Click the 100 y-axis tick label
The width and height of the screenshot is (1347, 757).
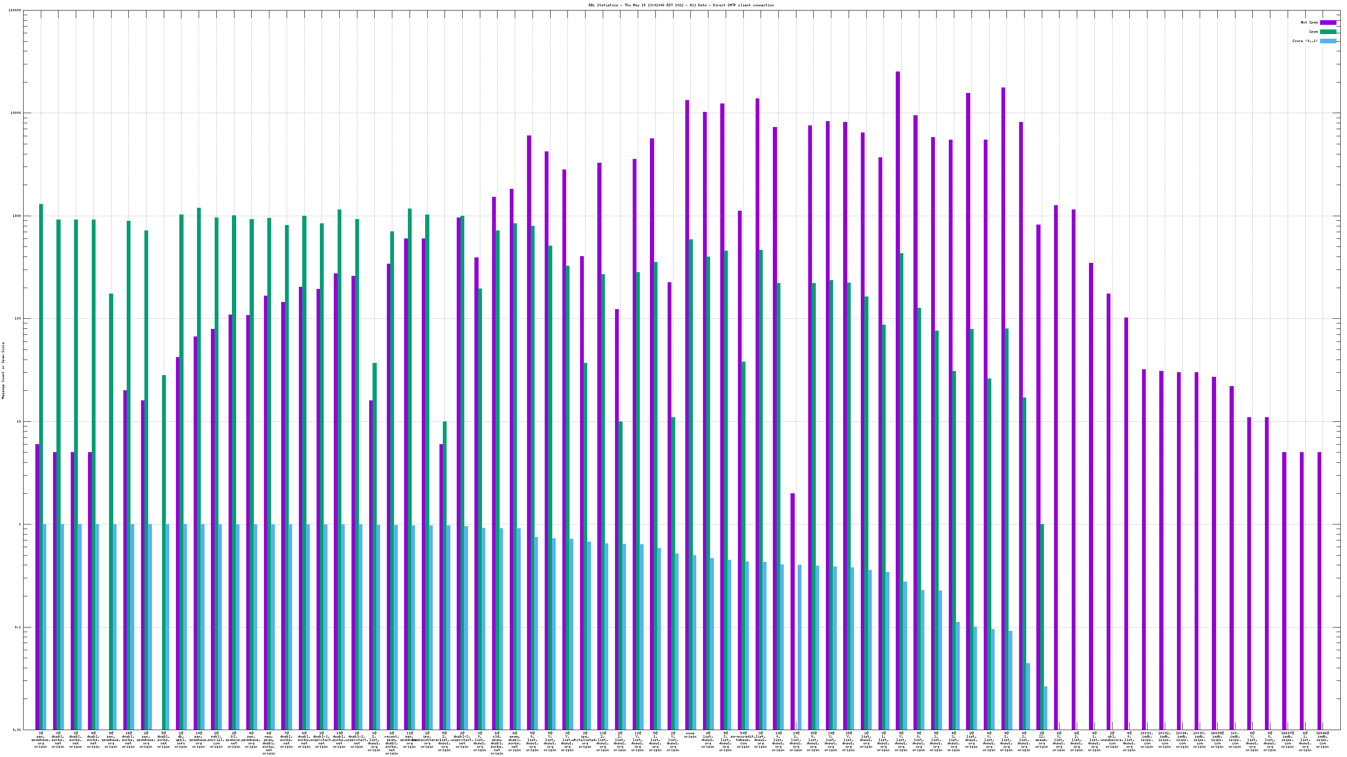(18, 319)
